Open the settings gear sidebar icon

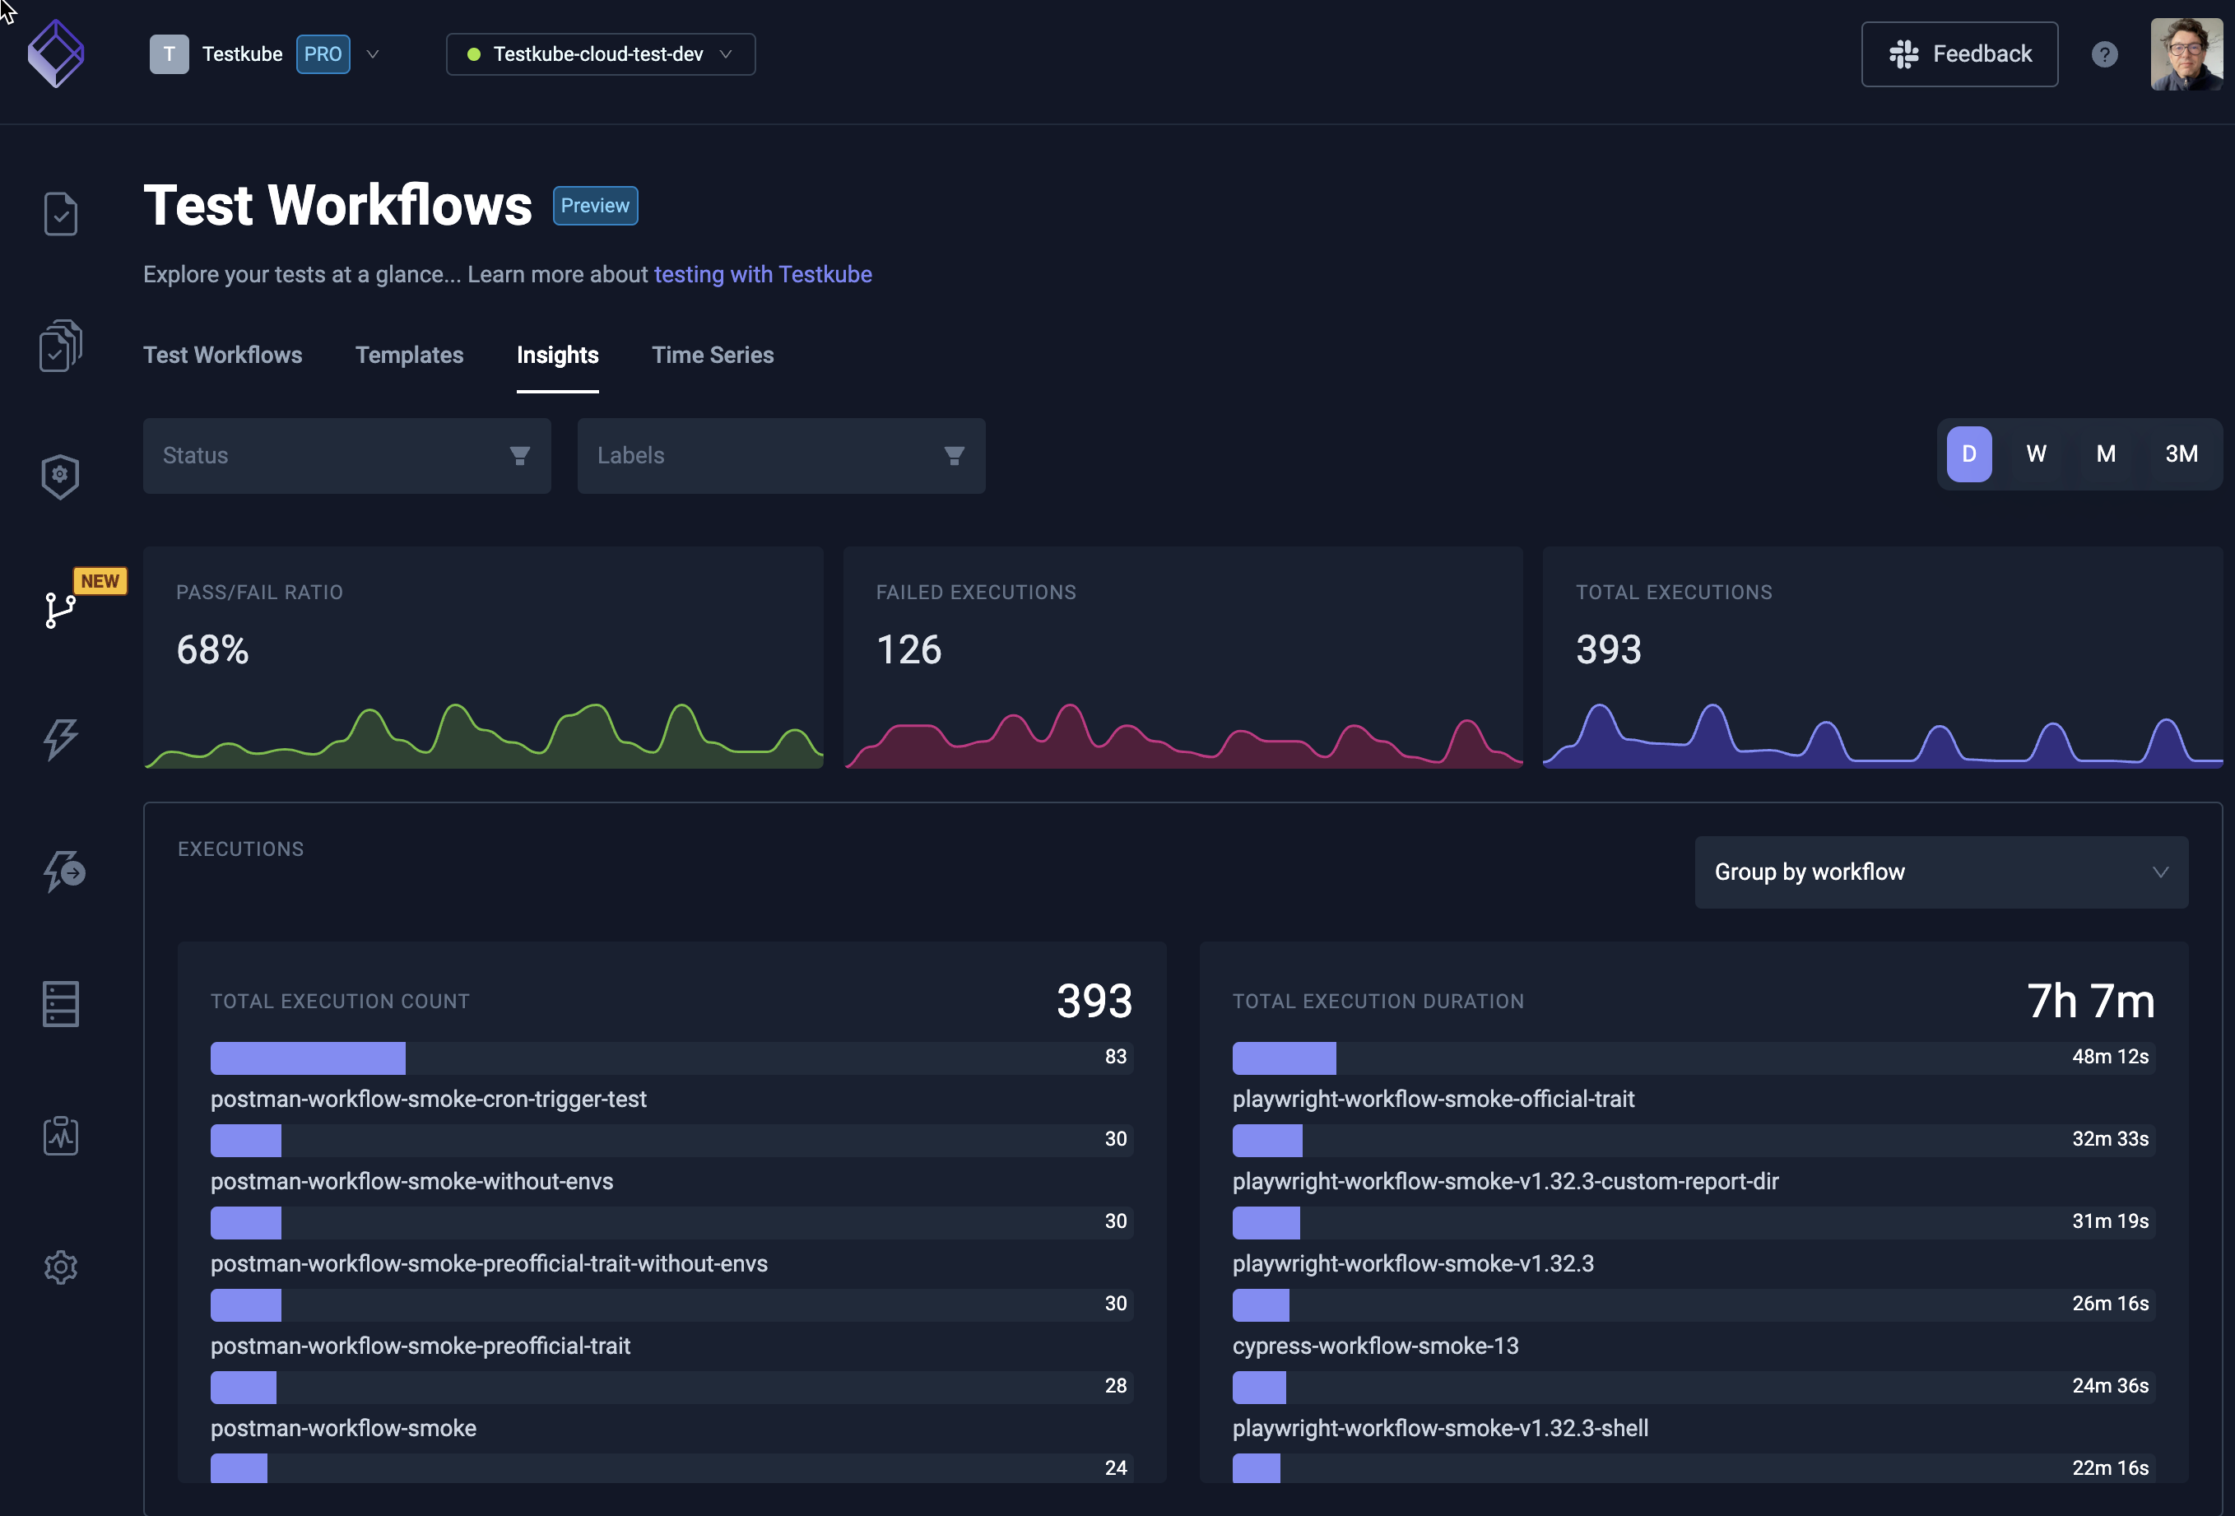[x=61, y=1267]
